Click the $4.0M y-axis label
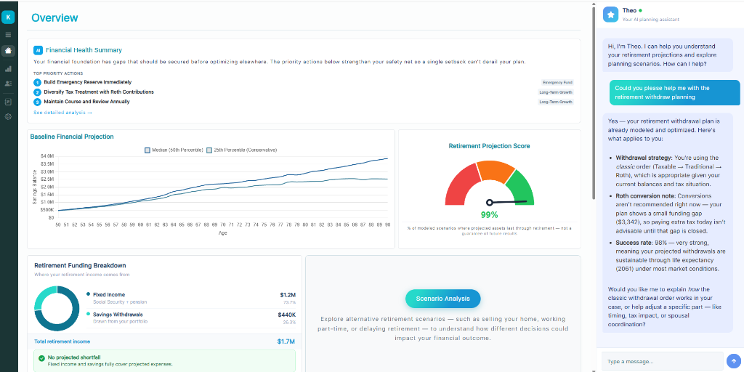 tap(47, 156)
